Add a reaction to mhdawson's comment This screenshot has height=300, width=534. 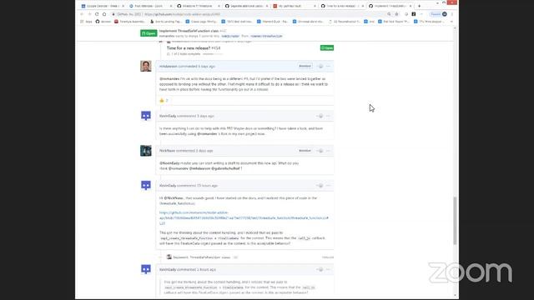coord(320,67)
